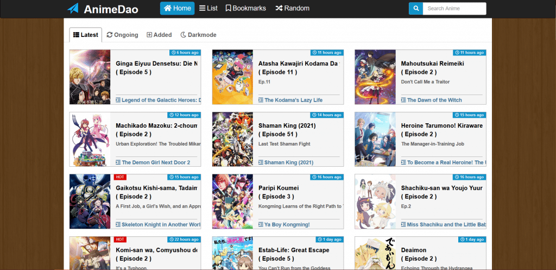Image resolution: width=556 pixels, height=270 pixels.
Task: Open Ginga Eiyuu Densetsu Episode 5 title
Action: pyautogui.click(x=156, y=68)
